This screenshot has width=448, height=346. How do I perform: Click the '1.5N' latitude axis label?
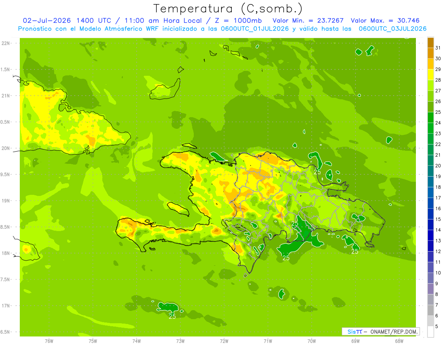pos(6,69)
